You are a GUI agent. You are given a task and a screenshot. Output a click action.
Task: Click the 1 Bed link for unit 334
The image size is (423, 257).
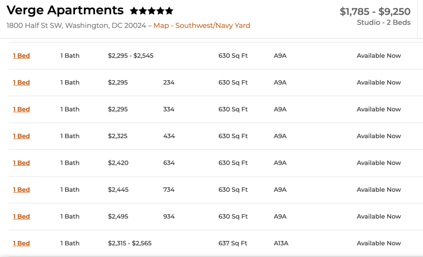[x=22, y=109]
